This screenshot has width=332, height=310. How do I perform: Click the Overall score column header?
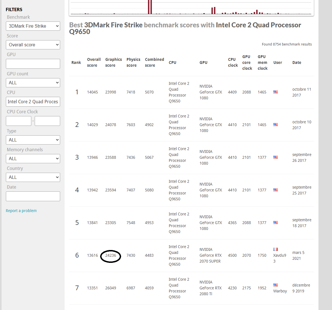pos(94,63)
